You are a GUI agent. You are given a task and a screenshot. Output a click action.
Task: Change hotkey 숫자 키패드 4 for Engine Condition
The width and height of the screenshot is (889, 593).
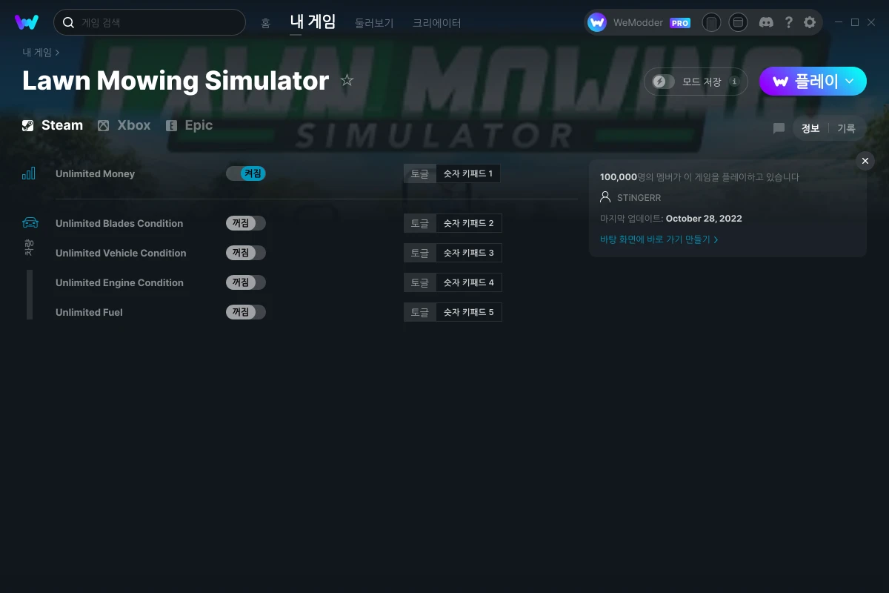pos(469,282)
